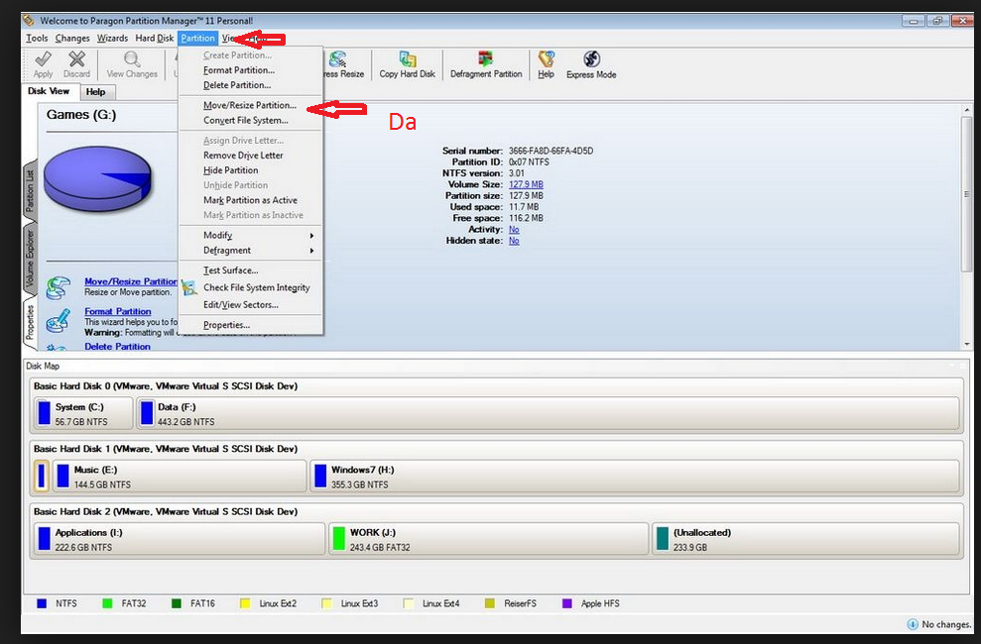Switch to Express Mode icon
This screenshot has height=644, width=981.
click(x=592, y=59)
